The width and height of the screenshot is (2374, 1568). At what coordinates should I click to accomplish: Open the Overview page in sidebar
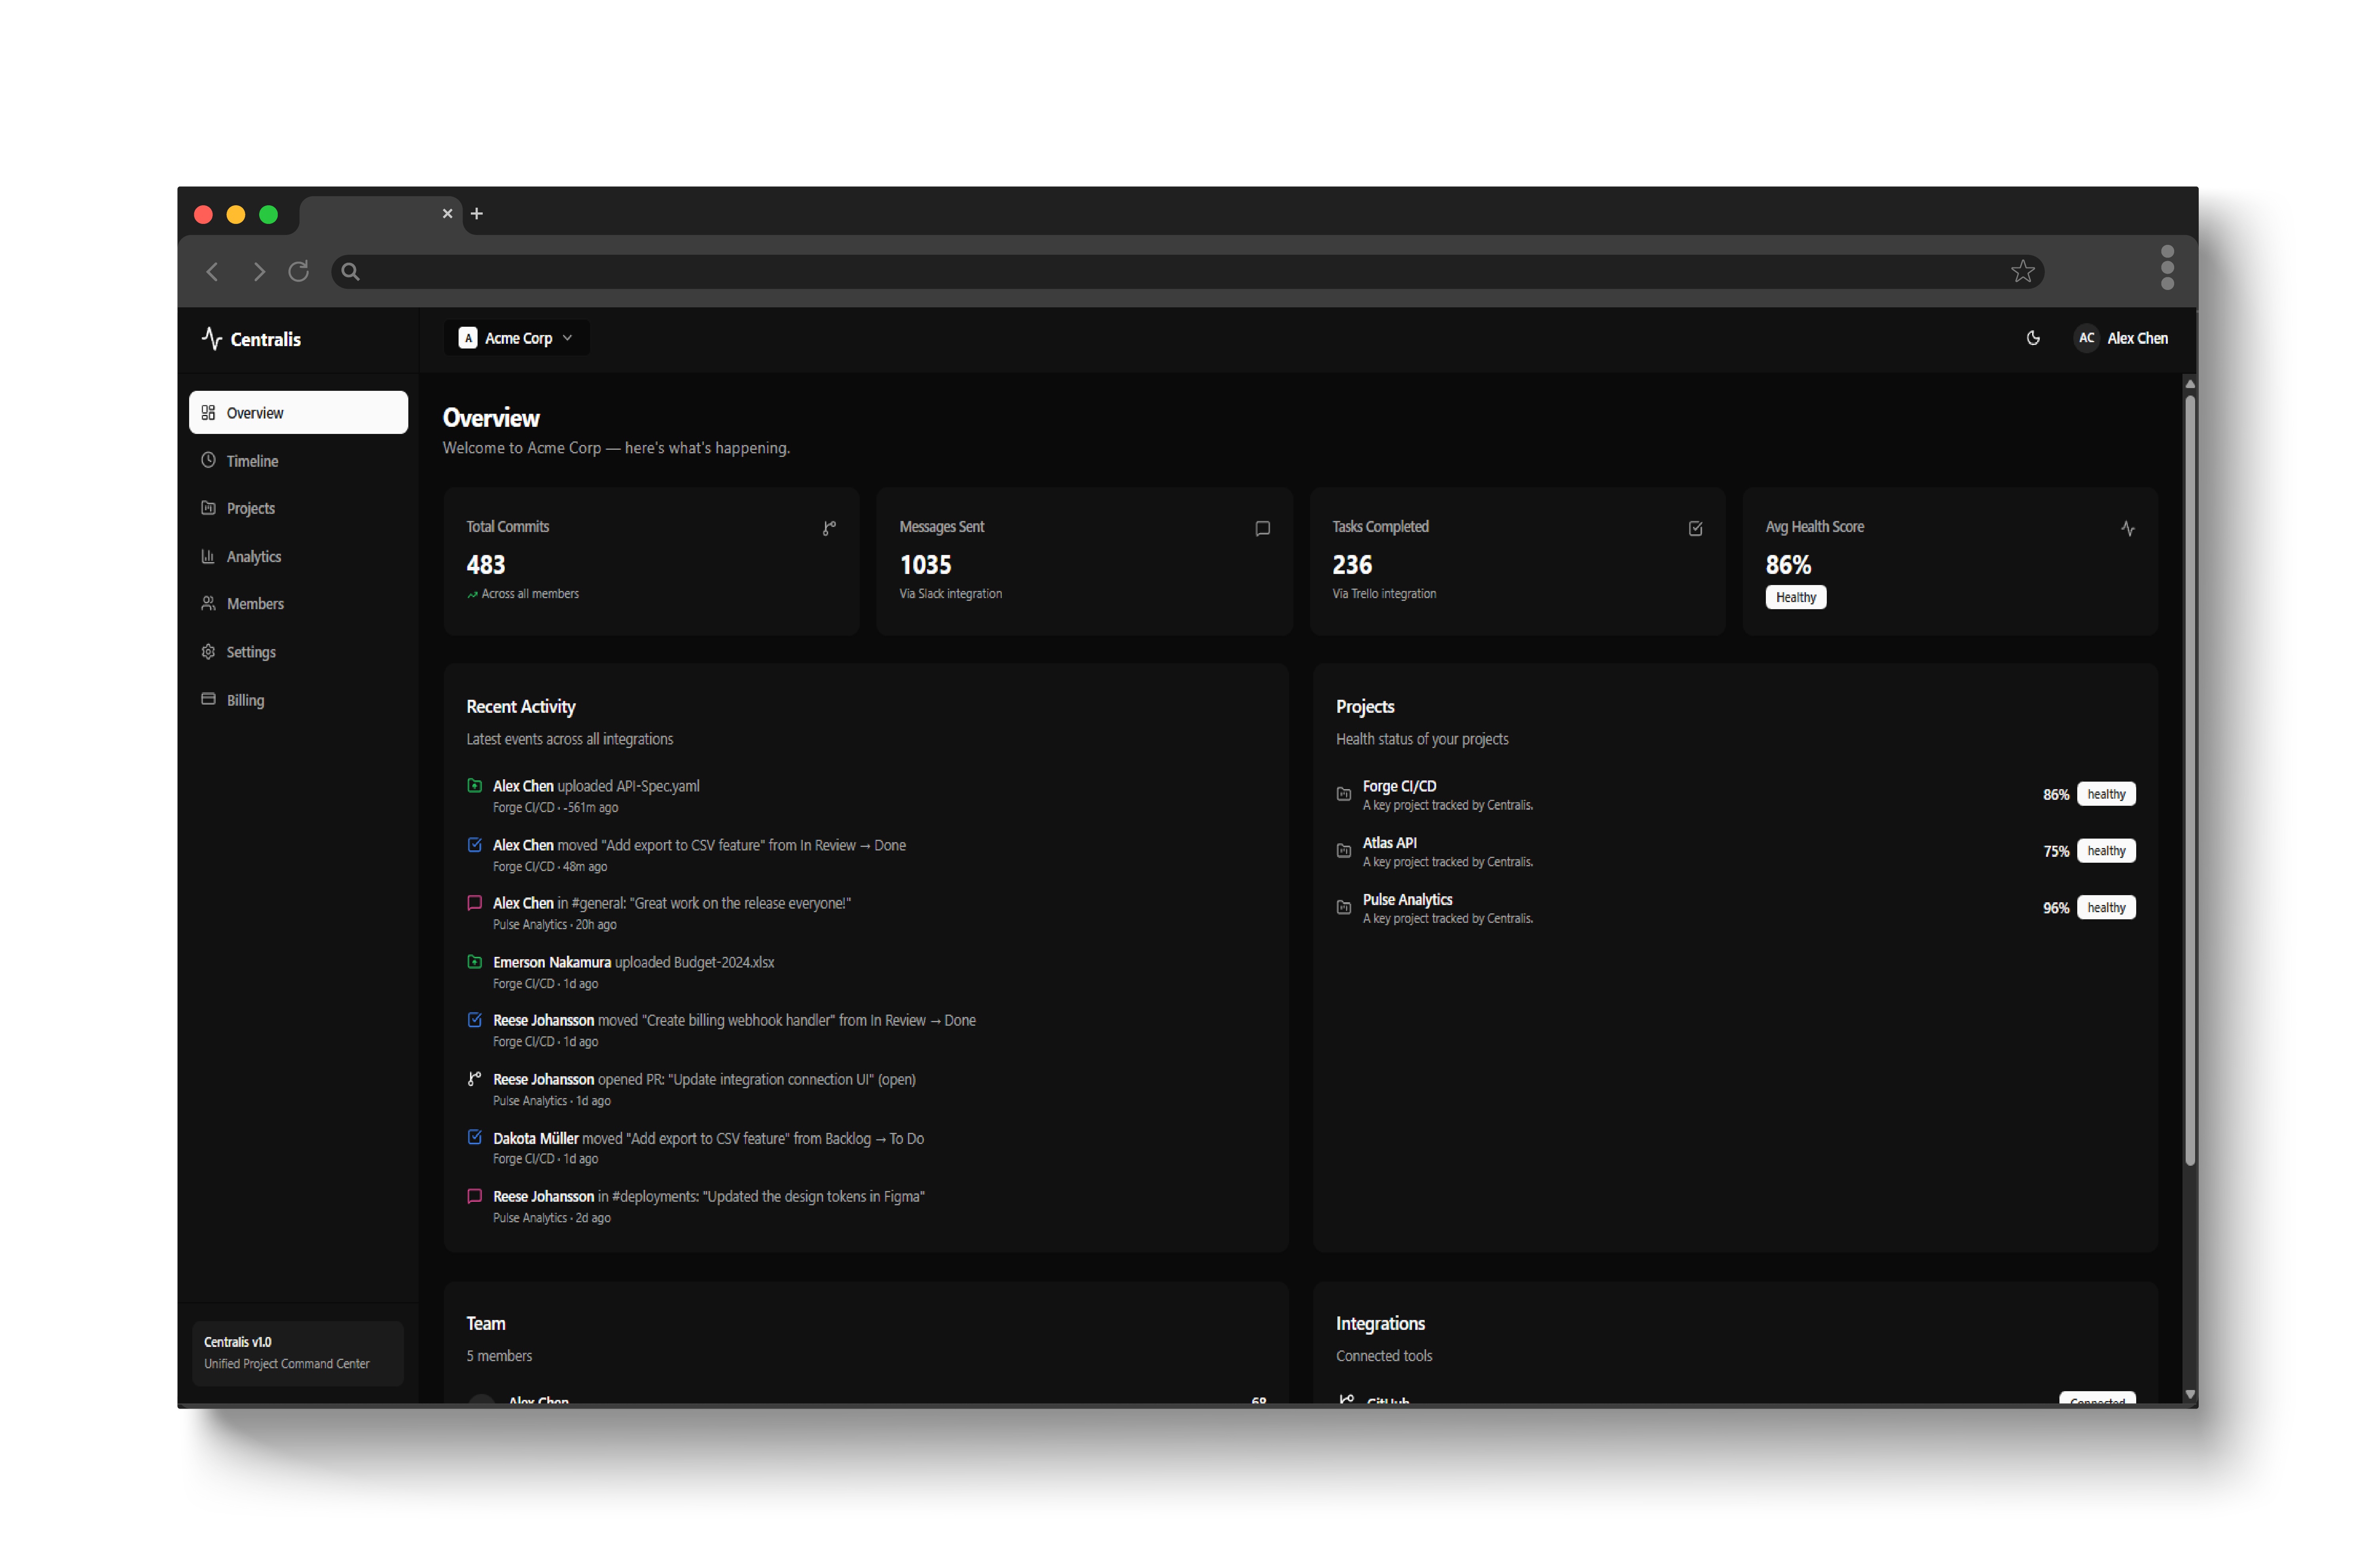click(298, 413)
